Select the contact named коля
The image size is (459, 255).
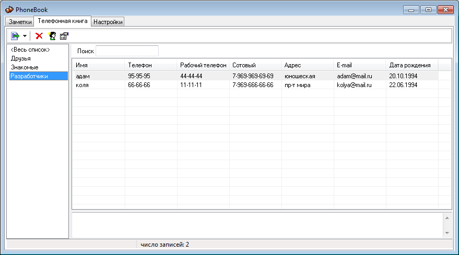click(82, 85)
